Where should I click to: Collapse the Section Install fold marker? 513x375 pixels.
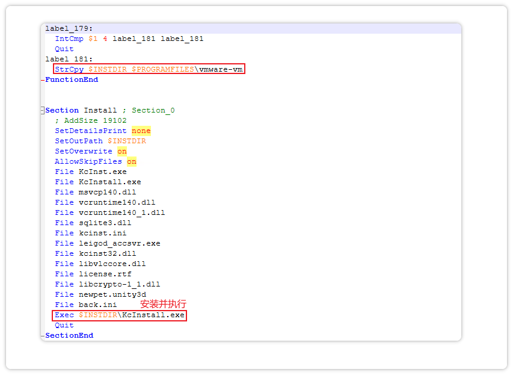coord(43,110)
